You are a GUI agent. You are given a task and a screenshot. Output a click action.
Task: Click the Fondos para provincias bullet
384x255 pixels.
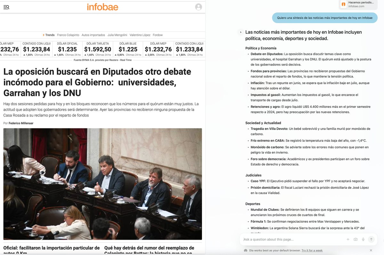click(x=308, y=74)
